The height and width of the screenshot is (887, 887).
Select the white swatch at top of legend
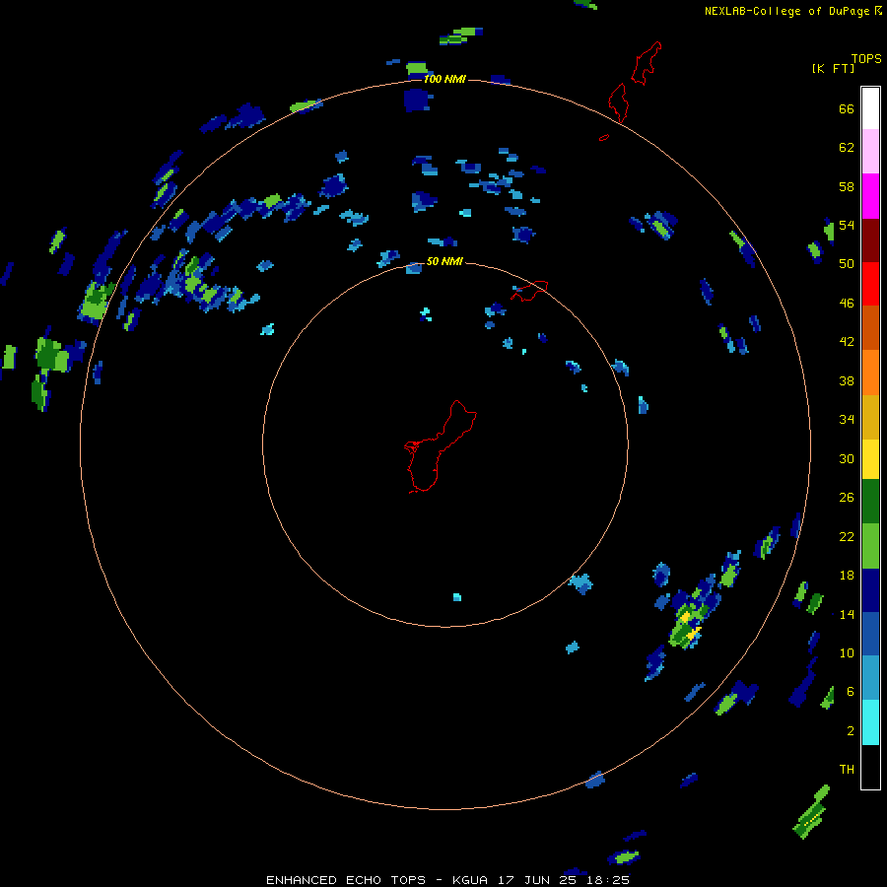coord(870,108)
